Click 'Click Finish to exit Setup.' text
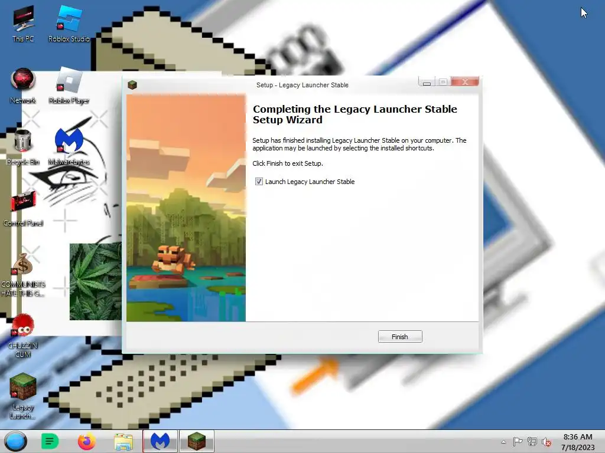The height and width of the screenshot is (453, 605). click(288, 163)
